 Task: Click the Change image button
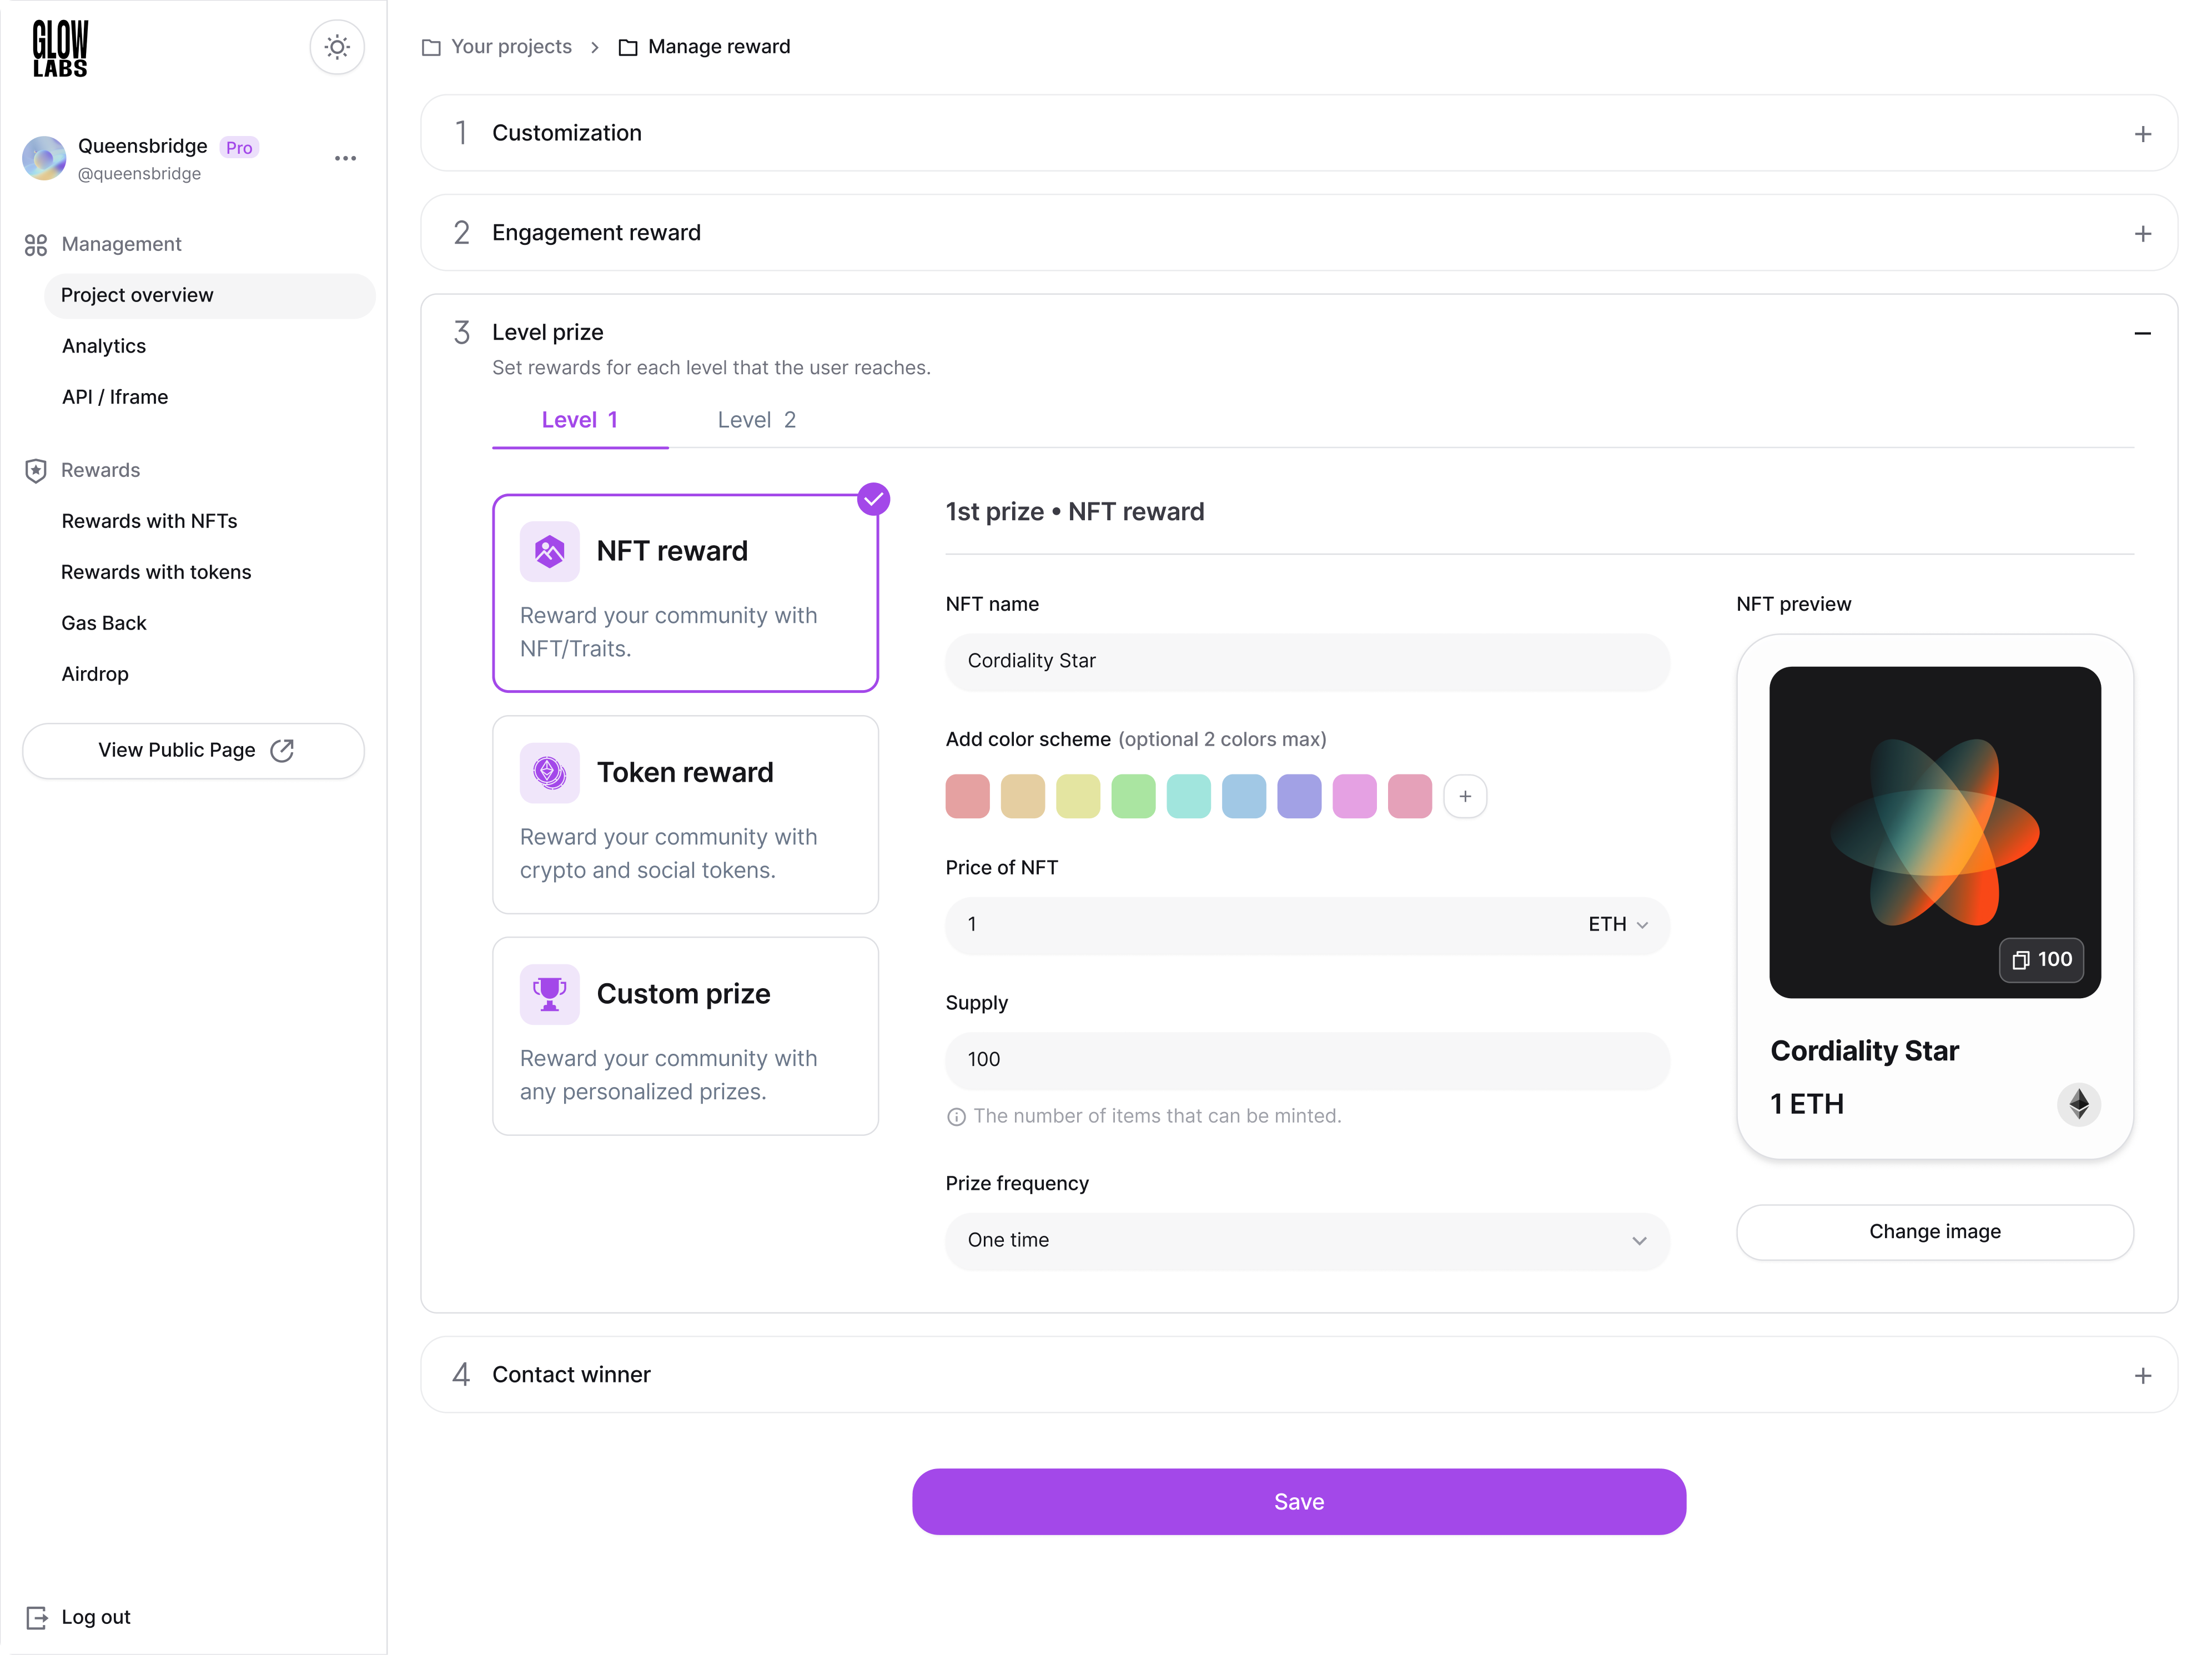click(1934, 1232)
